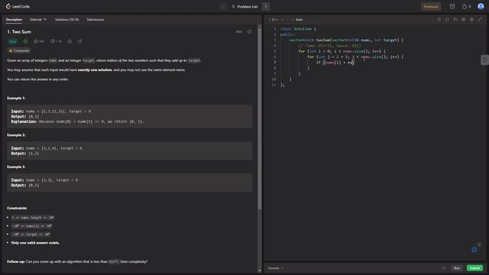
Task: Switch to the Solutions tab
Action: pos(66,19)
